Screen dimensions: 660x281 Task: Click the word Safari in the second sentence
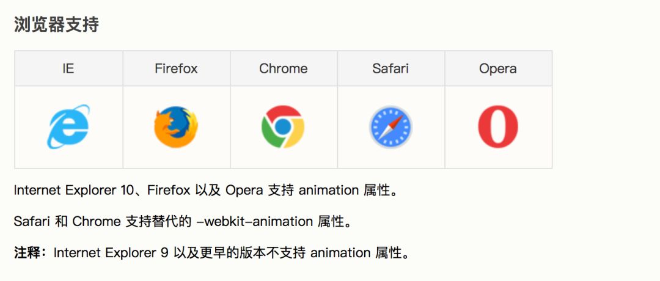[x=31, y=222]
